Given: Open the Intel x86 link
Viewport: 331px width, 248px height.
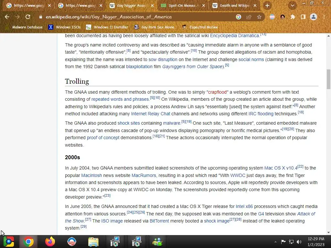Looking at the screenshot, I should click(244, 206).
